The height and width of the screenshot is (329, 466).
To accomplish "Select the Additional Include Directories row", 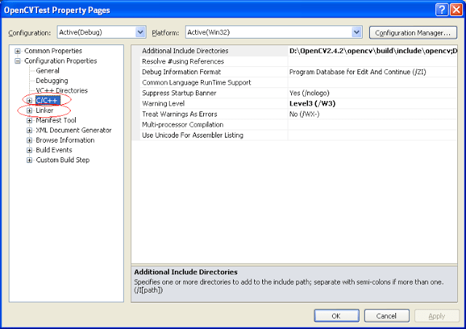I will tap(185, 51).
